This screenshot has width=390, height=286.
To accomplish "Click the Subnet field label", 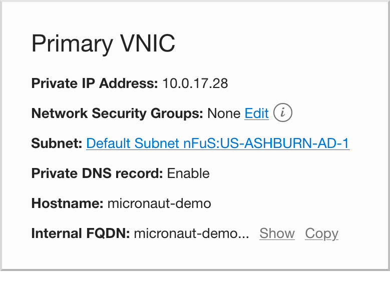I will coord(57,143).
